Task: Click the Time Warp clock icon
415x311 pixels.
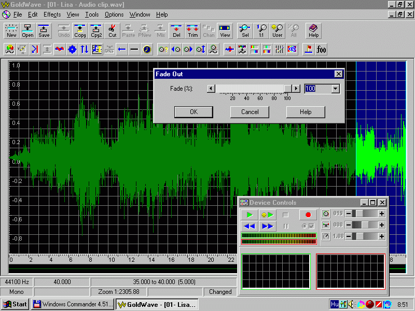Action: (147, 49)
